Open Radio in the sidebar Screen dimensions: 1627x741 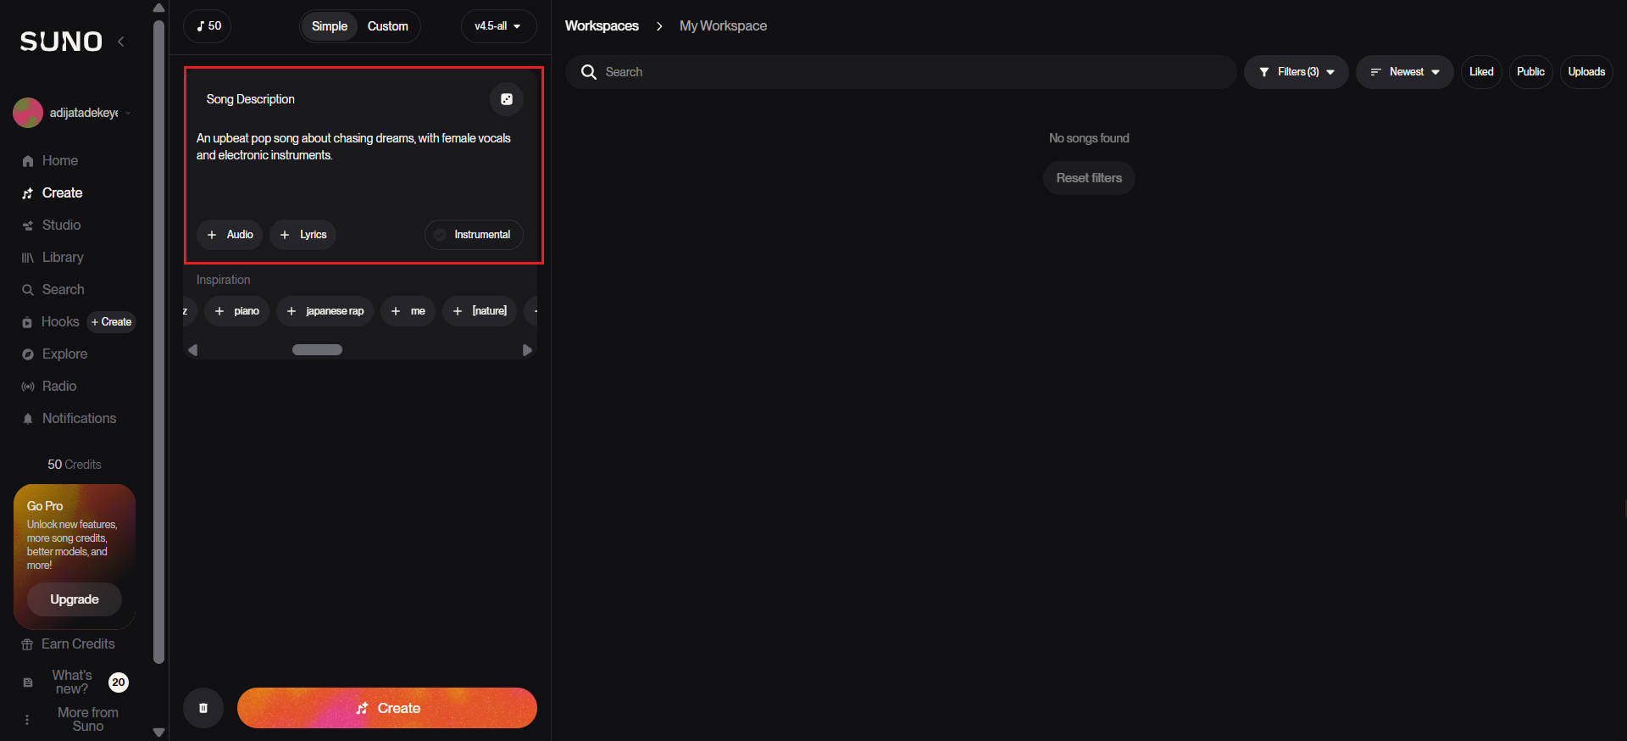pos(58,386)
